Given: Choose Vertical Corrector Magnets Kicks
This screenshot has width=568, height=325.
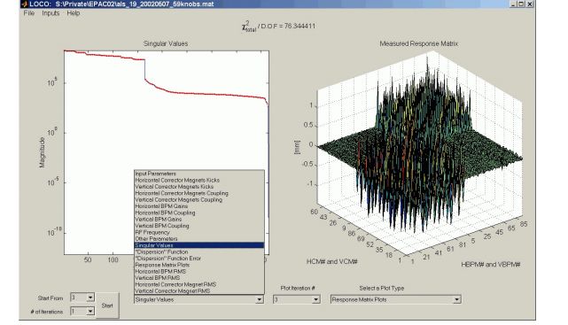Looking at the screenshot, I should pos(198,187).
